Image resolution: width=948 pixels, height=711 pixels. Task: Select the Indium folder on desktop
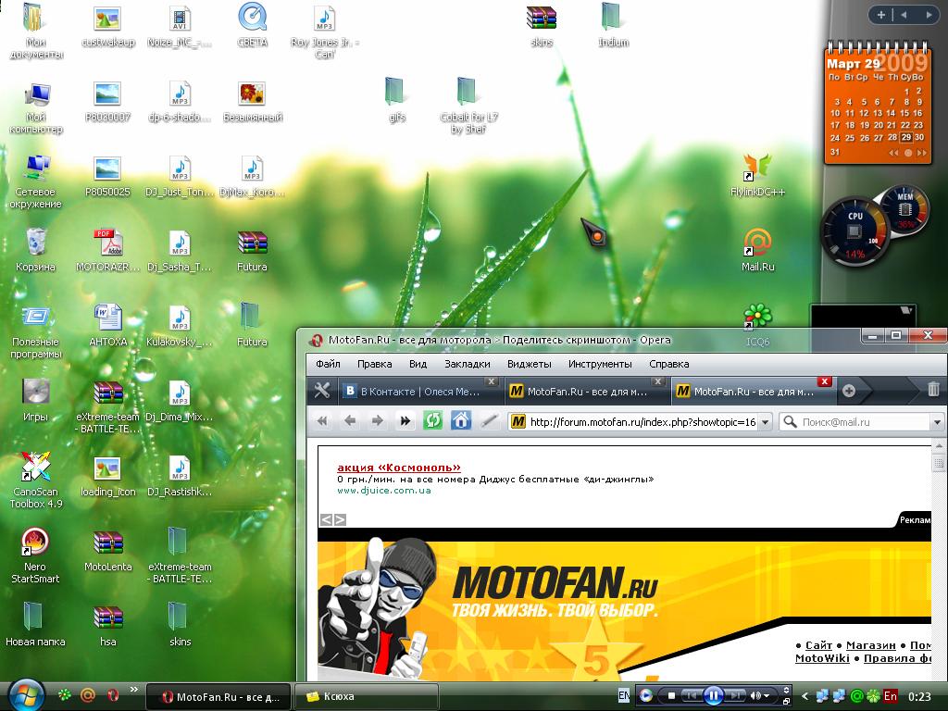[614, 25]
